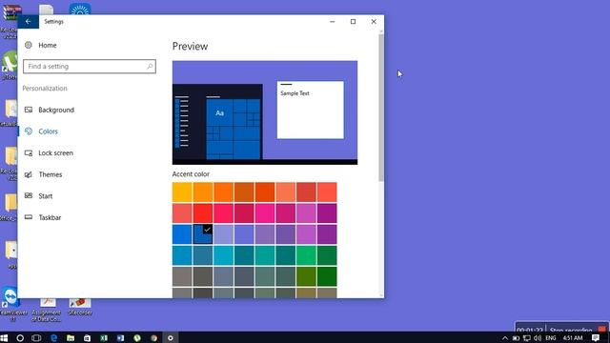
Task: Open File Explorer from the taskbar
Action: (71, 338)
